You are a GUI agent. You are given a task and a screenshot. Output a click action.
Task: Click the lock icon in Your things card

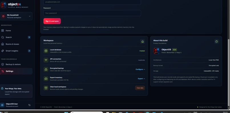(x=2, y=88)
